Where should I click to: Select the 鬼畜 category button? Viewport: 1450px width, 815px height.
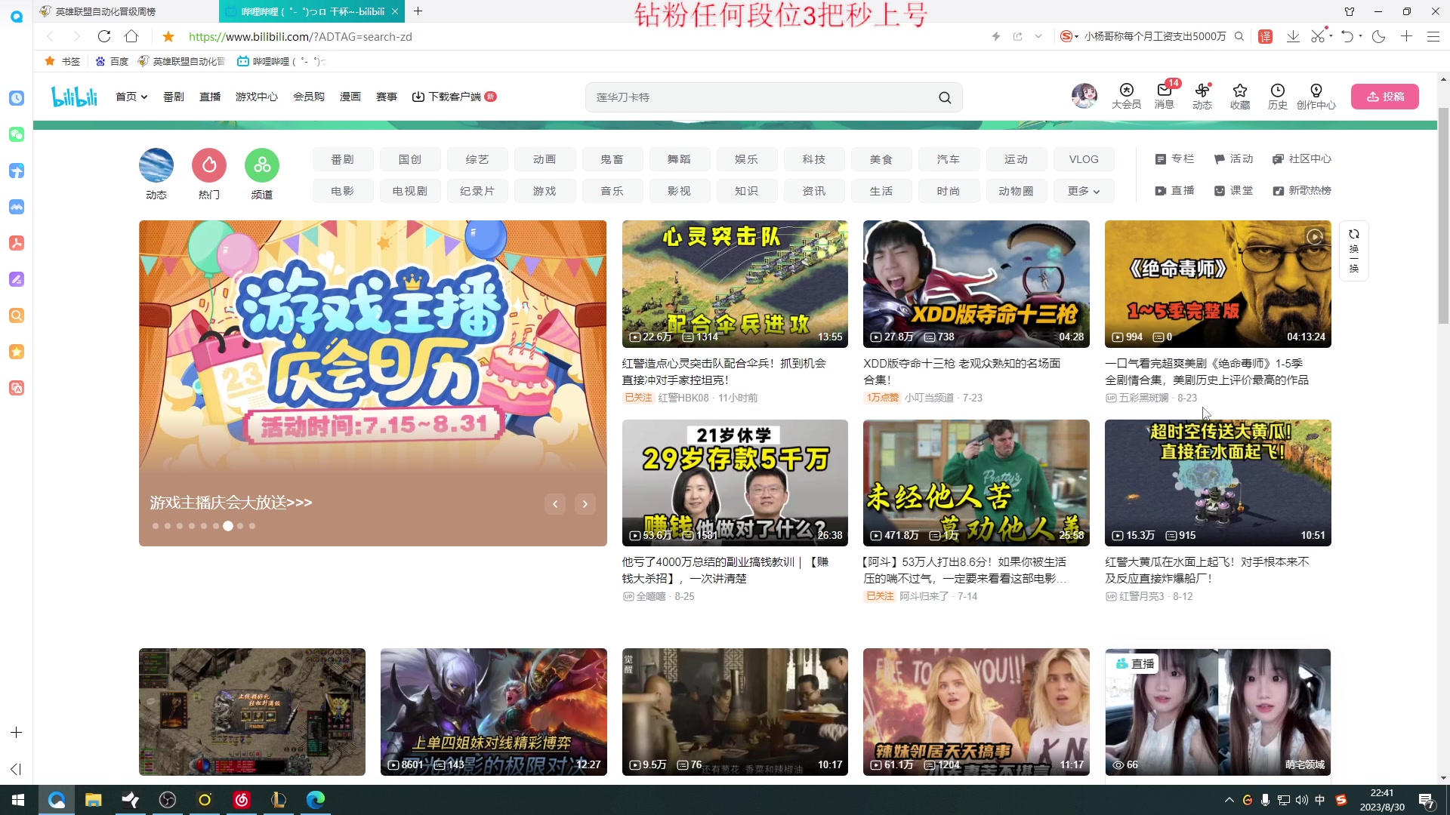(612, 159)
